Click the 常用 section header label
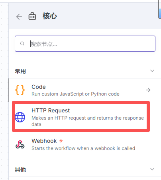161x180 pixels. tap(20, 71)
